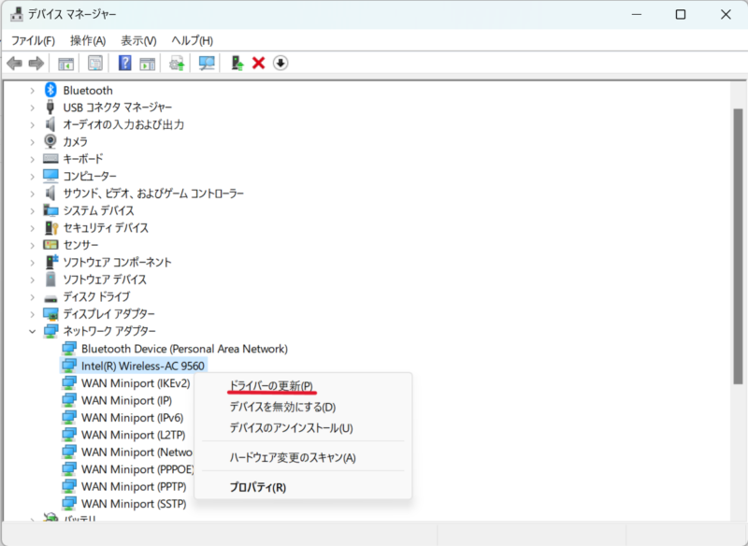The image size is (748, 546).
Task: Click the circled down-arrow disable device icon
Action: [280, 63]
